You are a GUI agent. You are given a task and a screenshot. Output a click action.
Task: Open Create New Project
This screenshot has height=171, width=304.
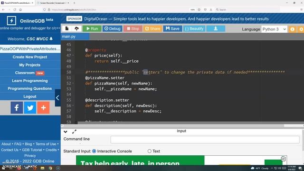tap(30, 57)
